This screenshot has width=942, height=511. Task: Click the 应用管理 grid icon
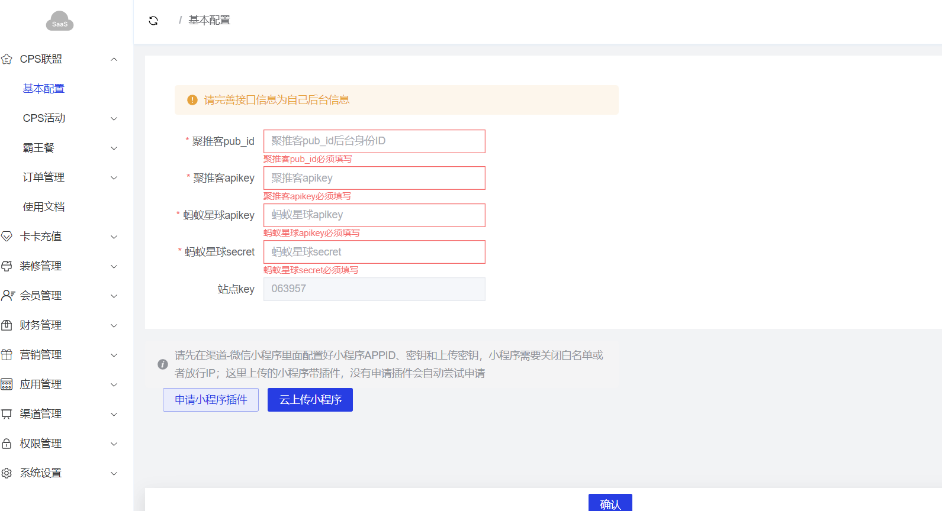click(x=7, y=384)
